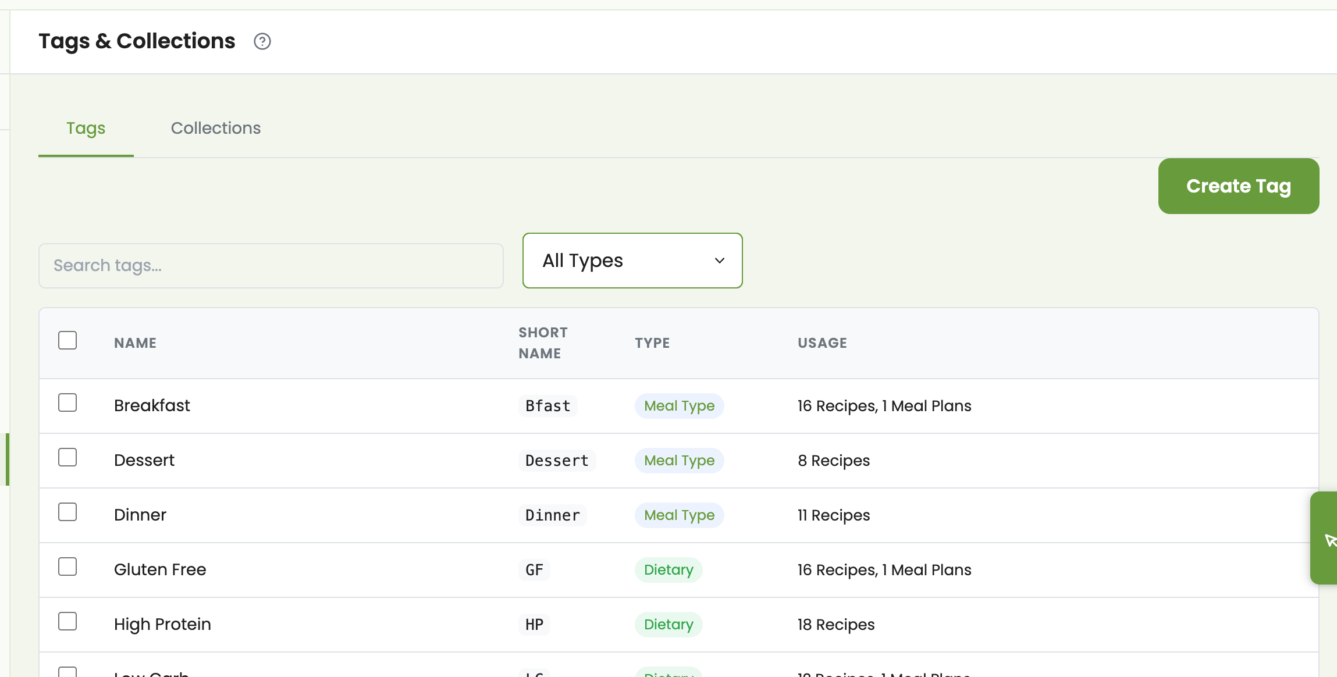The image size is (1337, 677).
Task: Click the Meal Type badge in Dessert row
Action: 679,461
